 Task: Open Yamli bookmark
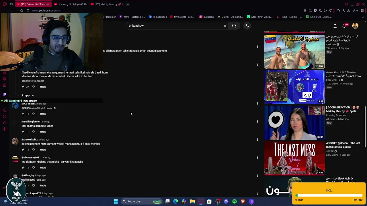[132, 17]
